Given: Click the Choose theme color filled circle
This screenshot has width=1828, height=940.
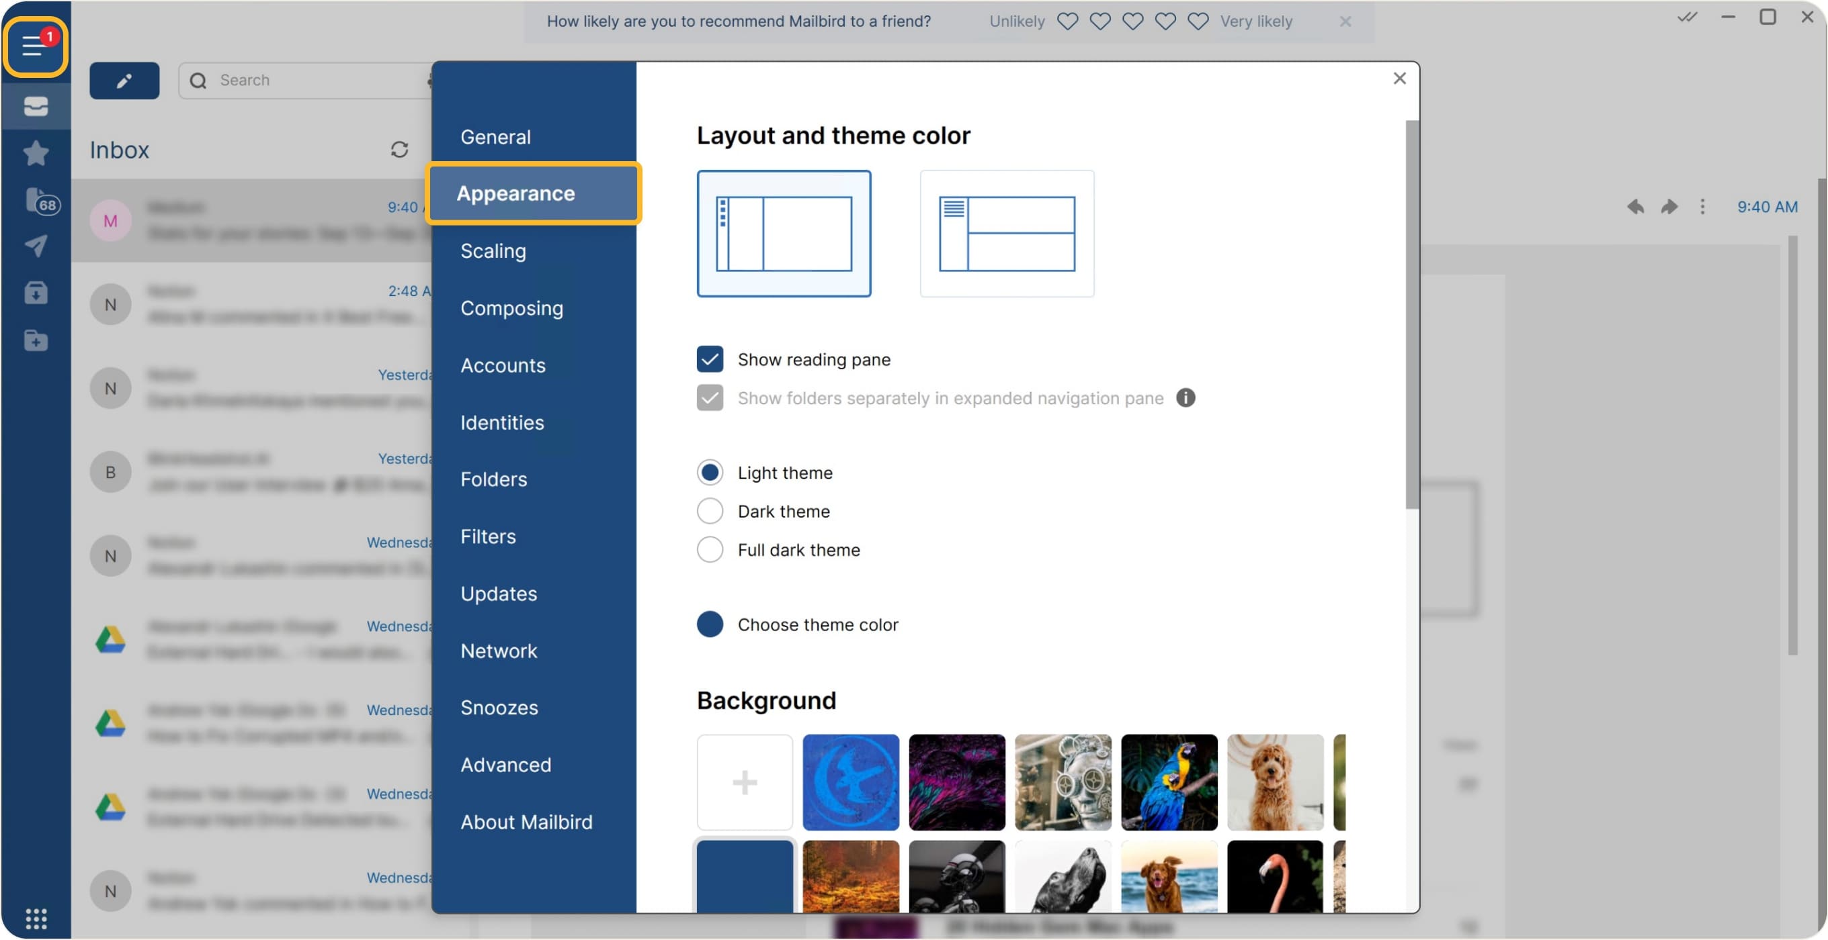Looking at the screenshot, I should point(710,624).
